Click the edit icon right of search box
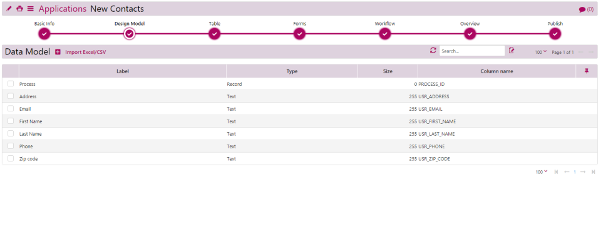 [x=511, y=51]
